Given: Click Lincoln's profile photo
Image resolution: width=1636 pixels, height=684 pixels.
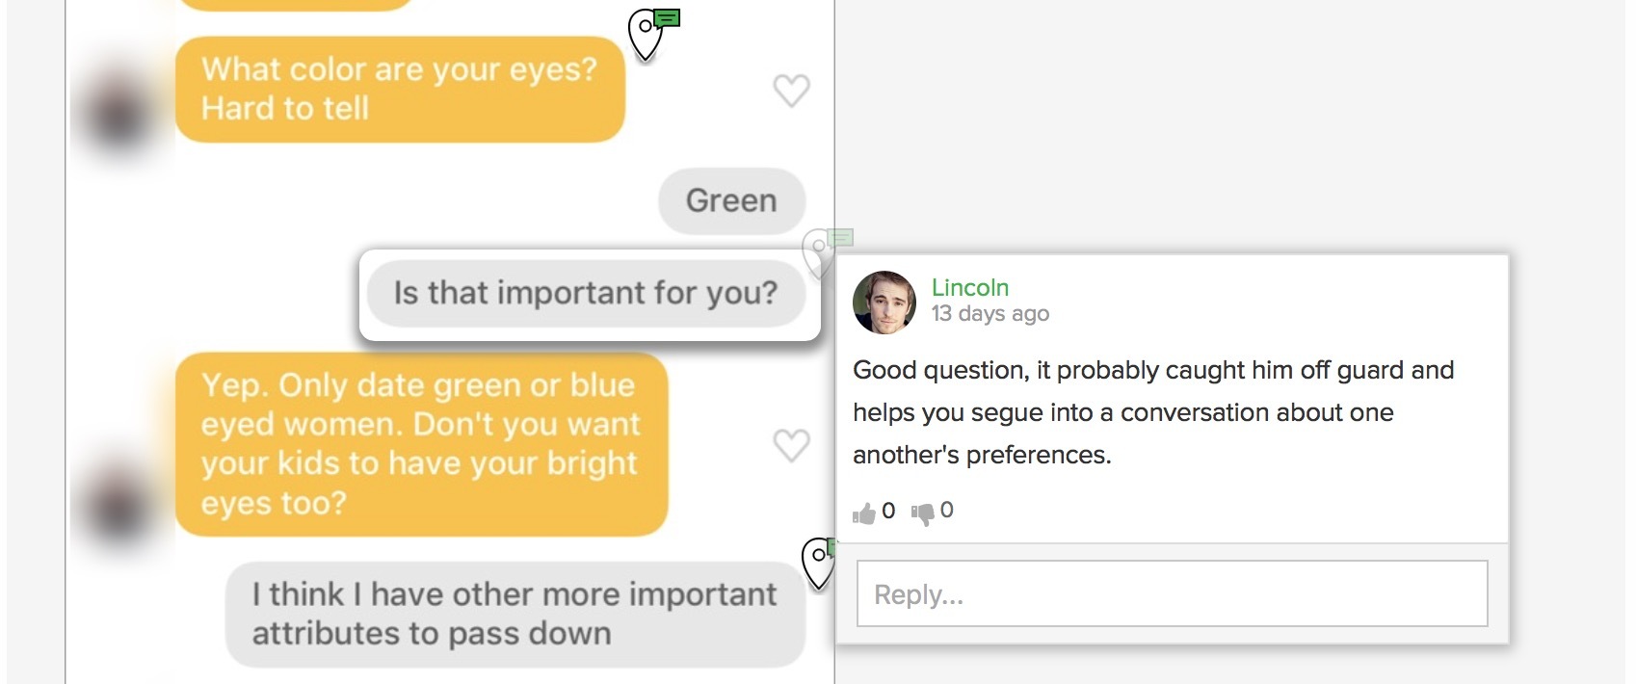Looking at the screenshot, I should tap(884, 302).
